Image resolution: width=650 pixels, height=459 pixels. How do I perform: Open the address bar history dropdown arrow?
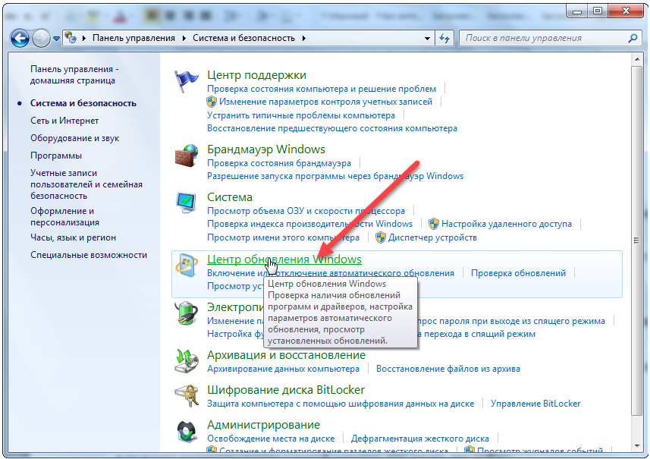point(425,38)
